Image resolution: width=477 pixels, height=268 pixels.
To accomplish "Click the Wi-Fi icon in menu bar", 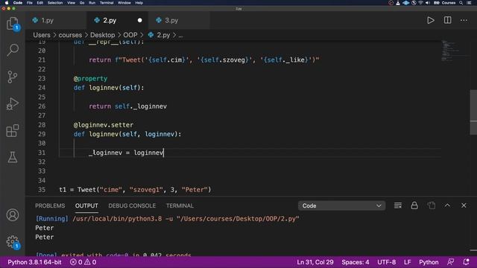I will pos(420,3).
